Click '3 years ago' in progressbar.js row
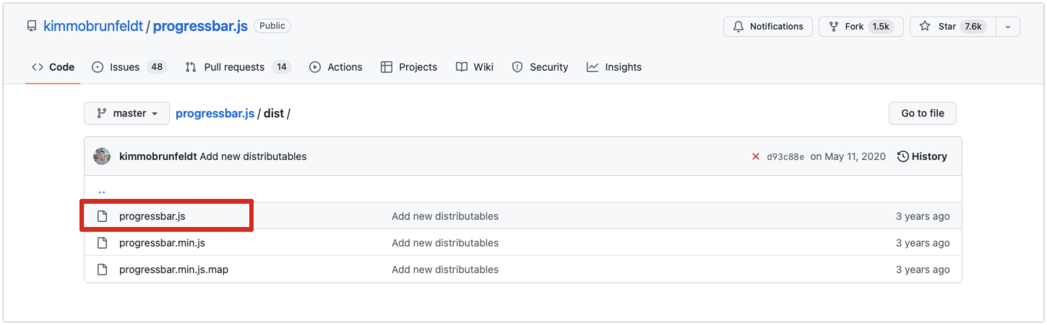This screenshot has height=325, width=1047. coord(923,216)
